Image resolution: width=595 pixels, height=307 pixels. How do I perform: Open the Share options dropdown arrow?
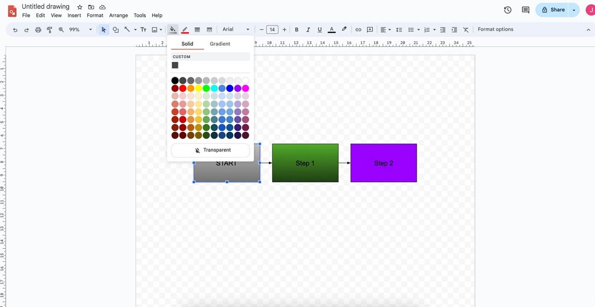coord(574,10)
